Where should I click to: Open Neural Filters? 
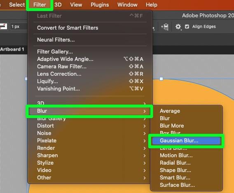click(x=90, y=40)
